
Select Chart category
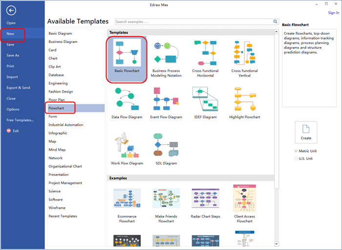[x=53, y=58]
